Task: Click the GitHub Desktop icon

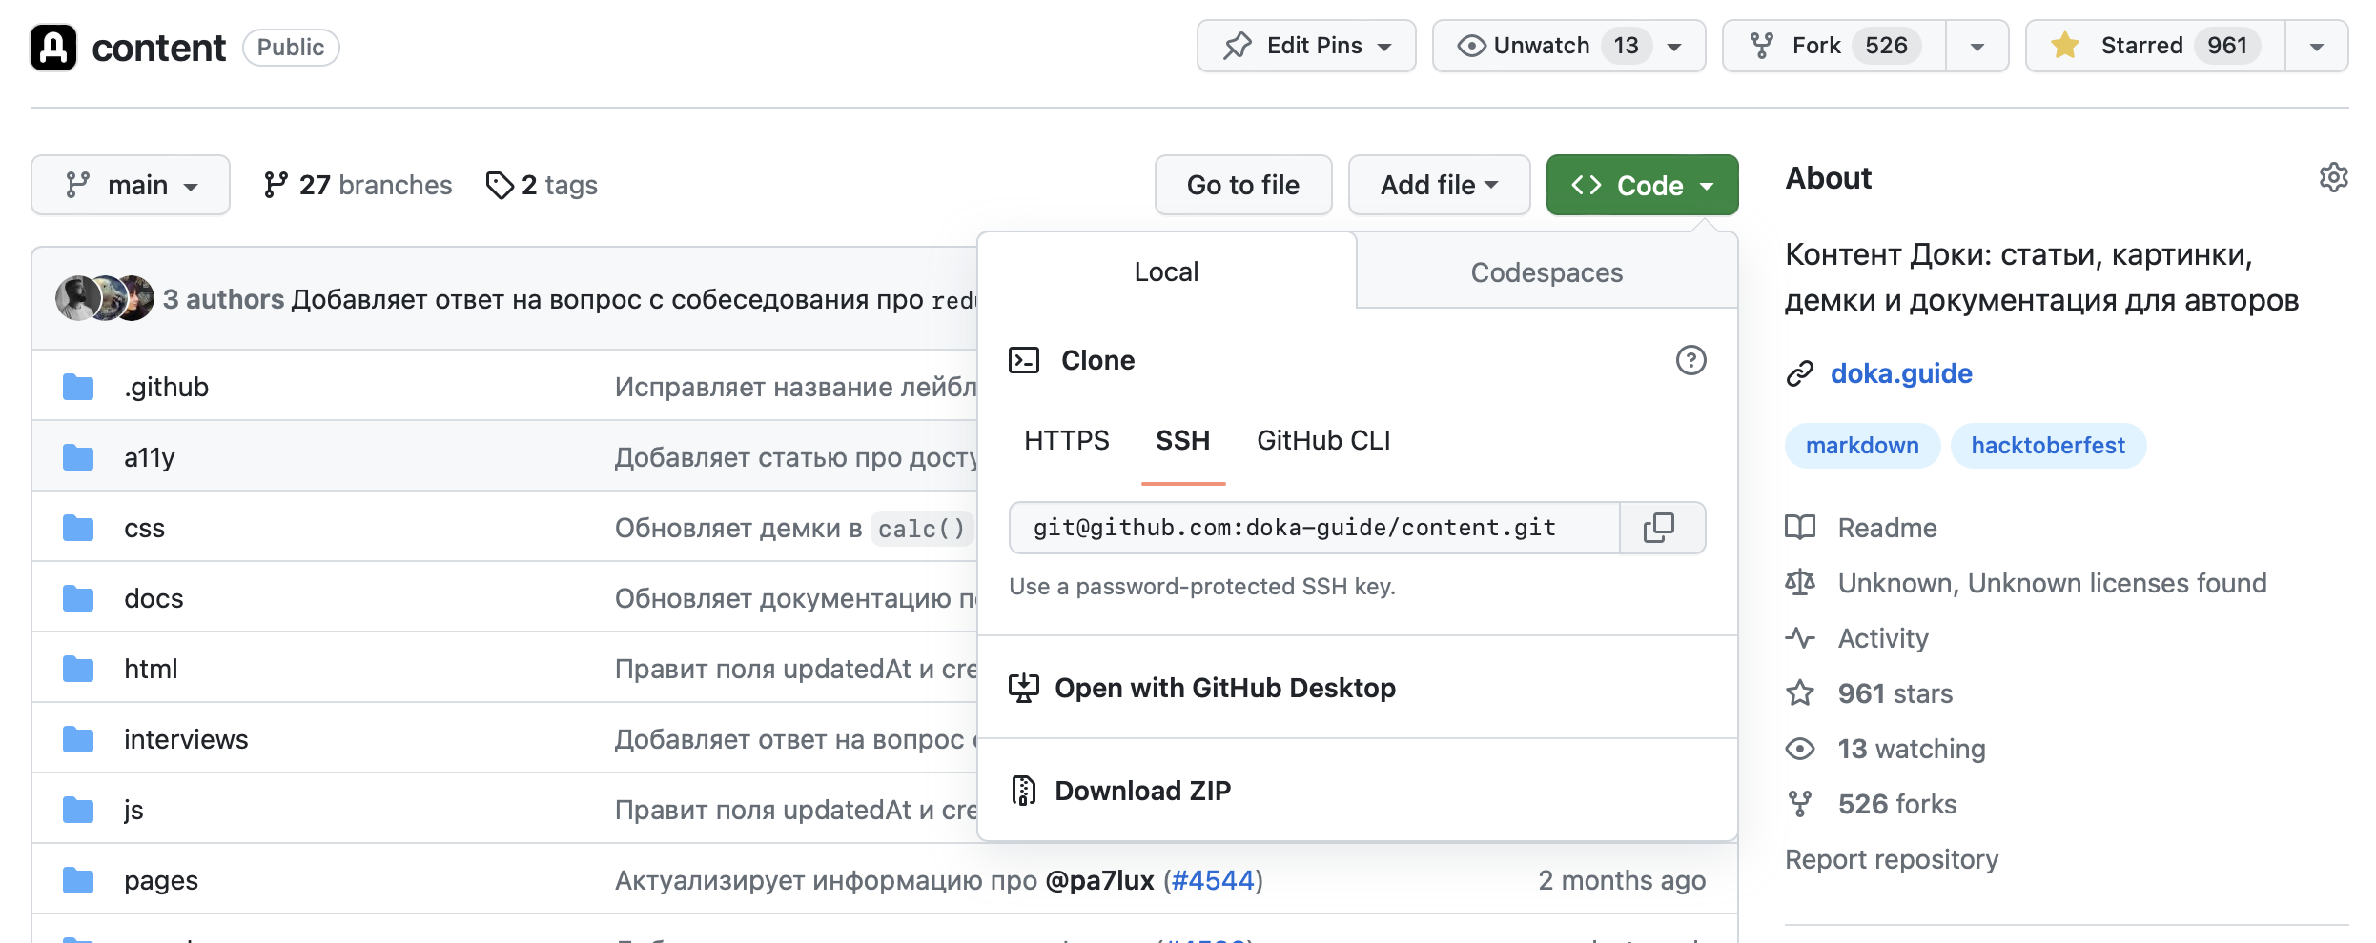Action: (x=1024, y=688)
